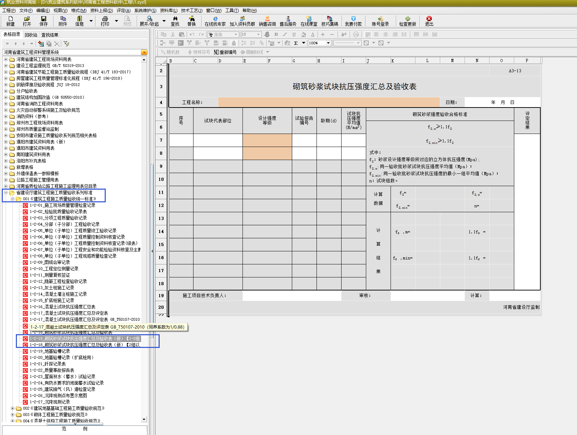Toggle center text alignment
Screen dimensions: 577x435
coord(386,34)
